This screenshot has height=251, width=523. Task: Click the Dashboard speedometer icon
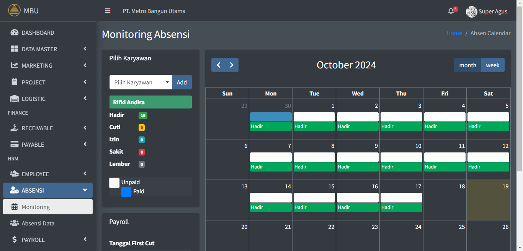click(15, 33)
